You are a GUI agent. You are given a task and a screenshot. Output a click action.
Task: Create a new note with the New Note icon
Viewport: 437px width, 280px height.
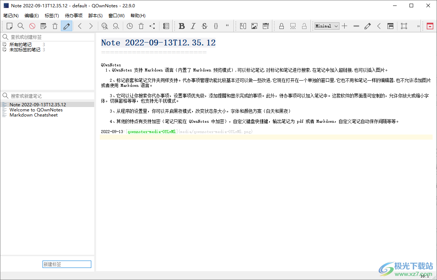(10, 26)
